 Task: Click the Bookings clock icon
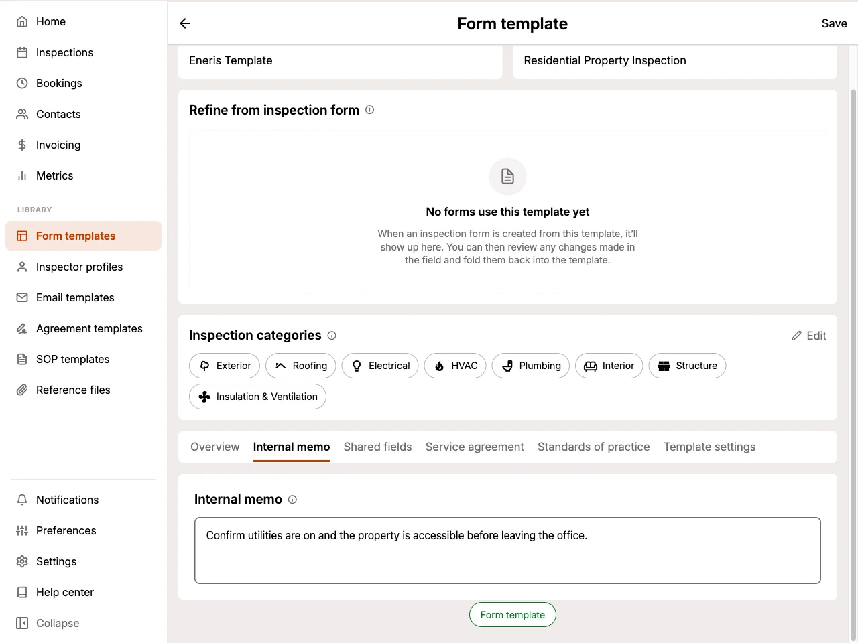pyautogui.click(x=22, y=83)
